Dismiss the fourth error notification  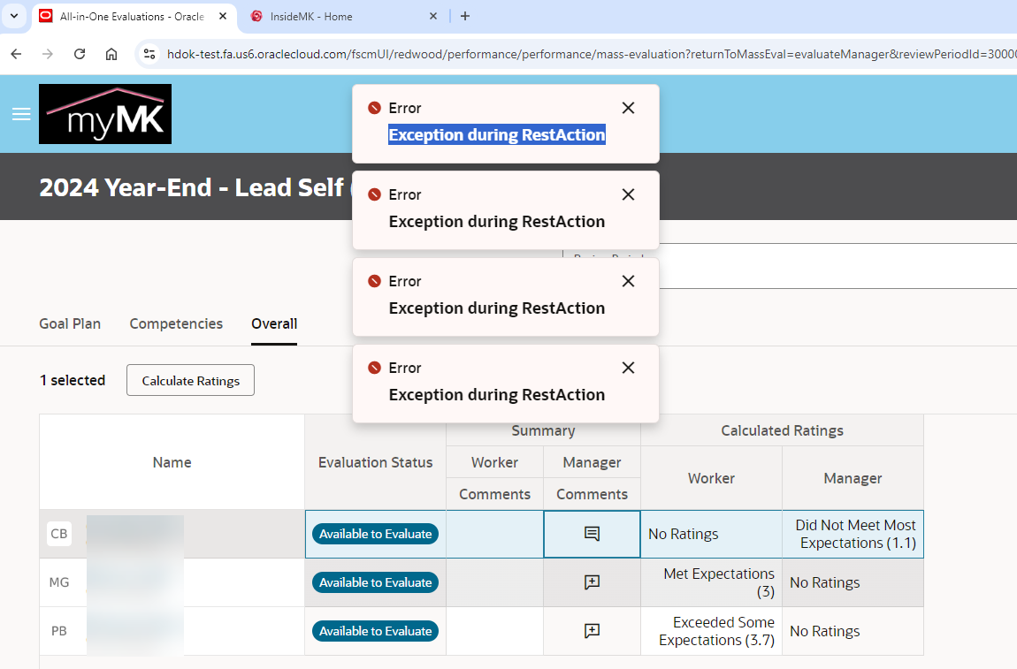click(x=628, y=369)
